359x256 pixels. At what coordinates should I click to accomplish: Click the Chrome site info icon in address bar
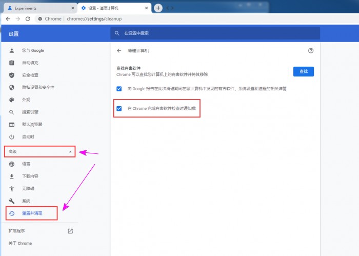point(40,19)
